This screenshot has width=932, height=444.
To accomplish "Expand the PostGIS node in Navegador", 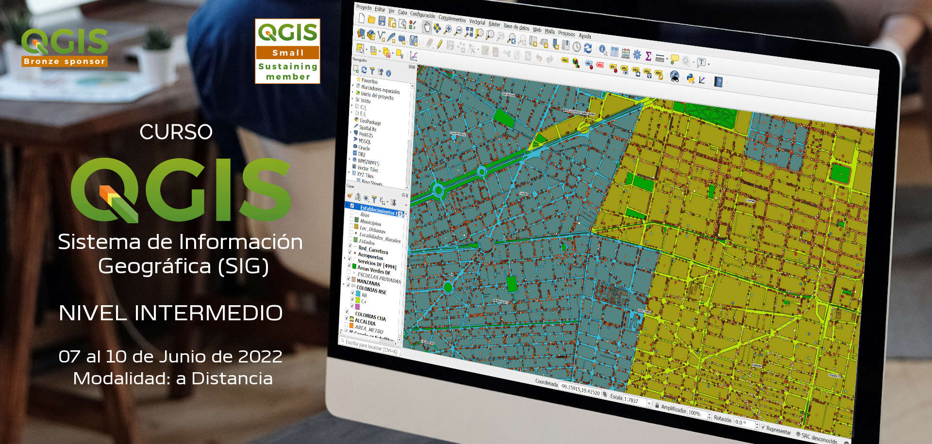I will 351,132.
